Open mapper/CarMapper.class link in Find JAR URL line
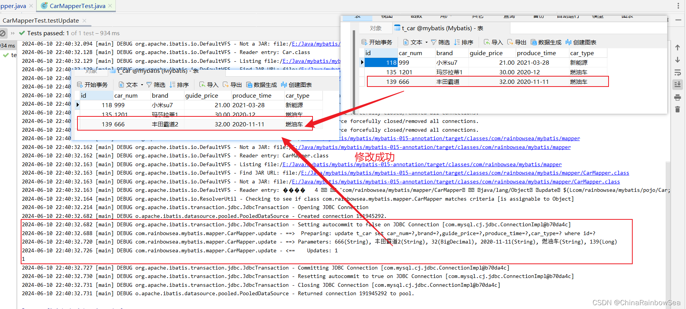 point(466,173)
